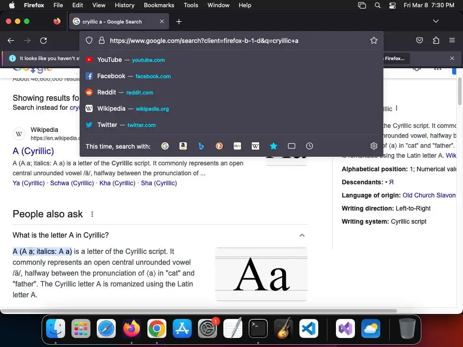Open the Bookmarks menu
The height and width of the screenshot is (347, 463).
(159, 5)
